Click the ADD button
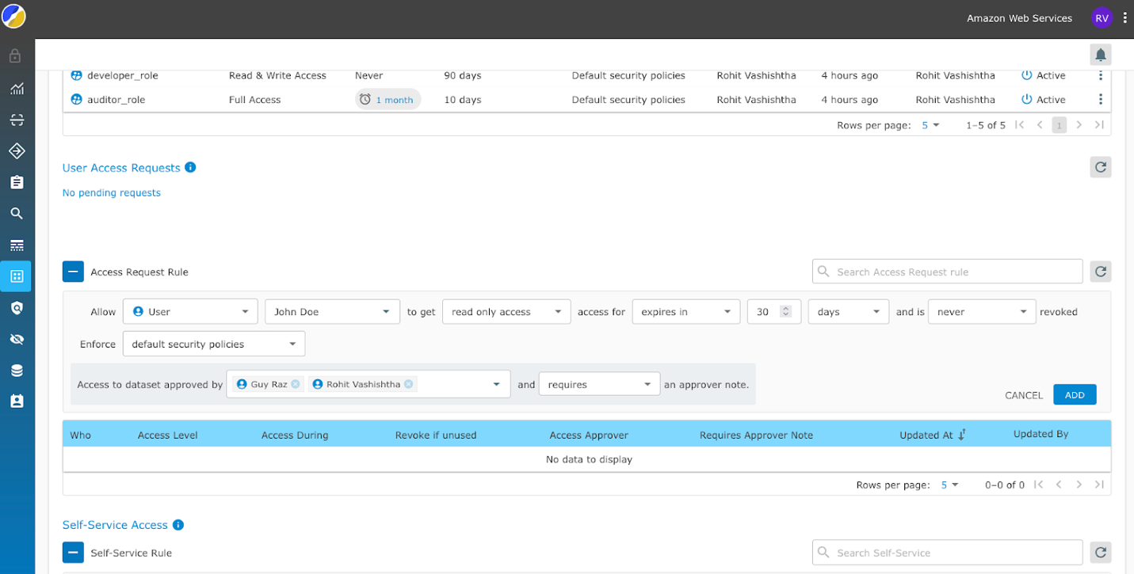Screen dimensions: 1134x574 (x=1075, y=395)
